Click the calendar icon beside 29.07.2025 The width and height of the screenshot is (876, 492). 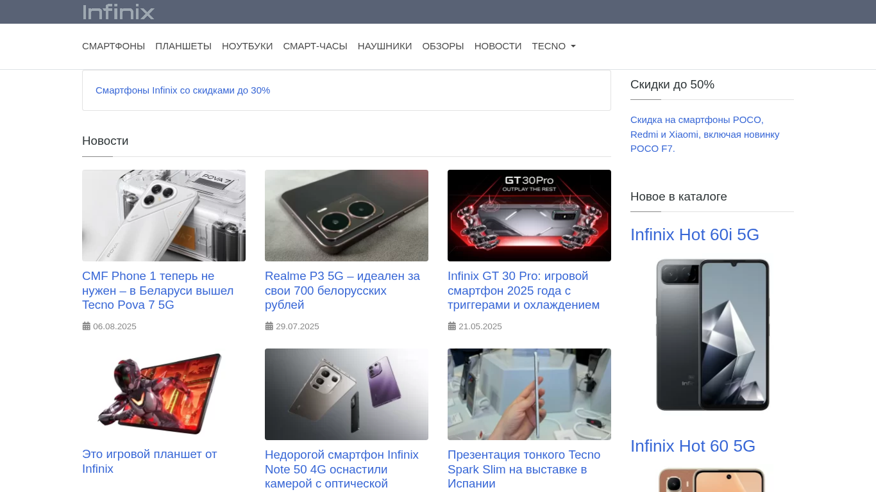[269, 326]
